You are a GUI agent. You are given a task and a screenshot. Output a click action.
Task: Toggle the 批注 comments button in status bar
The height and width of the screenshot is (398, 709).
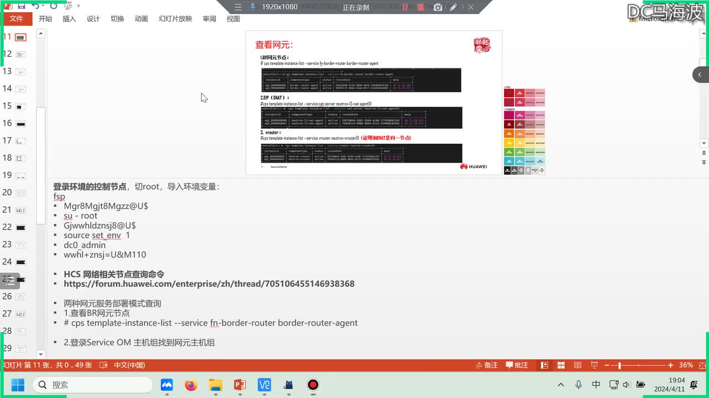(517, 365)
